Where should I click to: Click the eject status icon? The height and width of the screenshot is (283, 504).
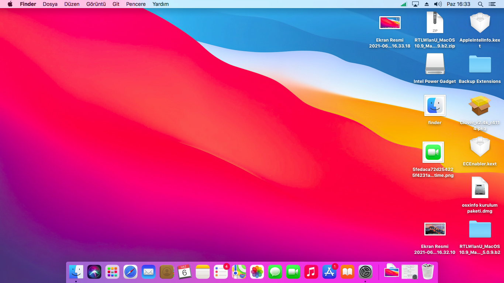pos(427,4)
